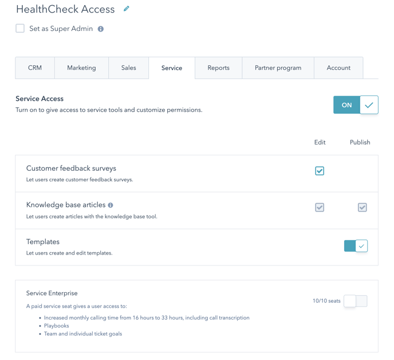
Task: Toggle the Knowledge base articles Publish checkbox
Action: point(362,208)
